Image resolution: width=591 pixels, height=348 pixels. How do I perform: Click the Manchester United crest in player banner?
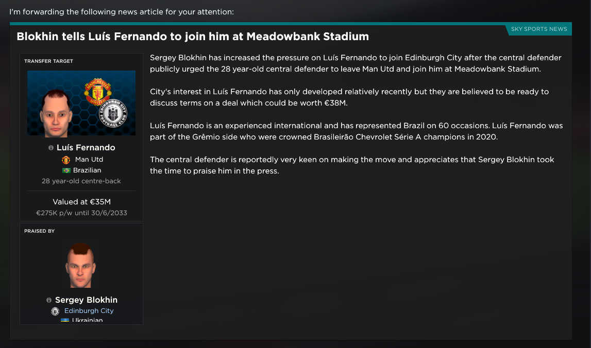coord(97,92)
